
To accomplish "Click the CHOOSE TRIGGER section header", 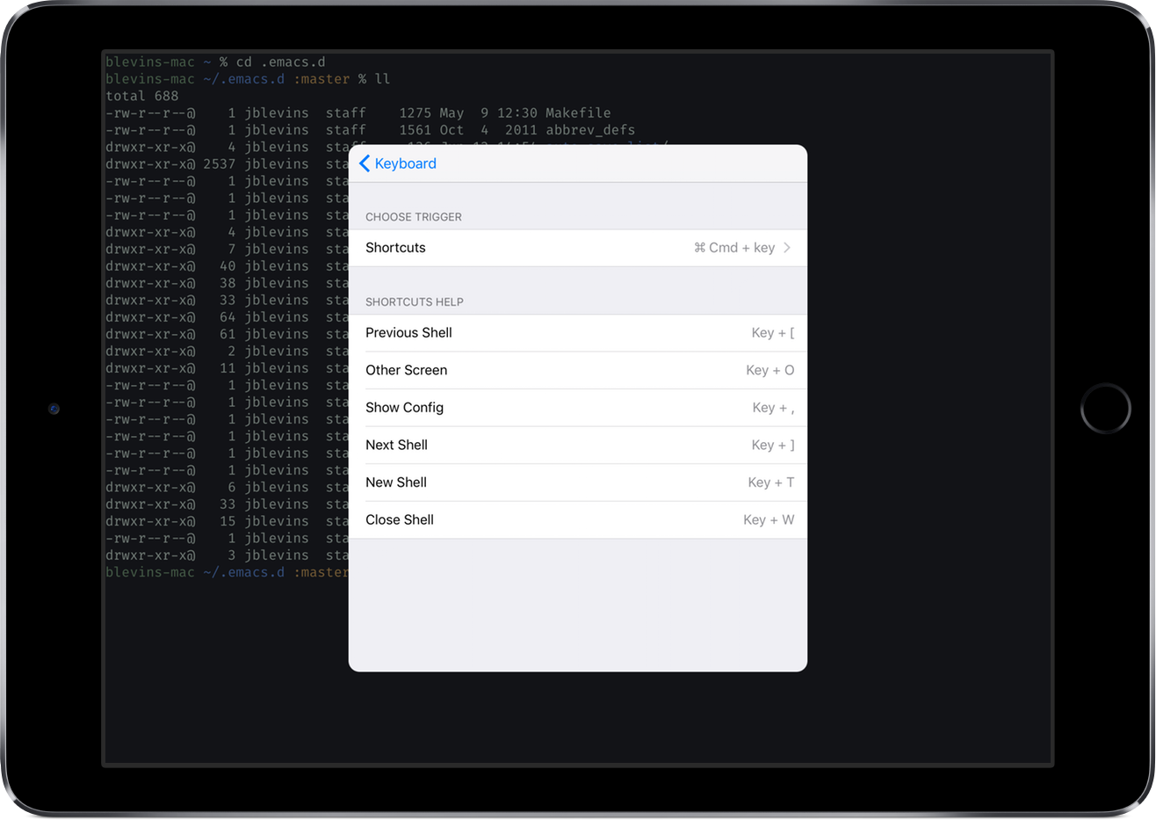I will [414, 217].
